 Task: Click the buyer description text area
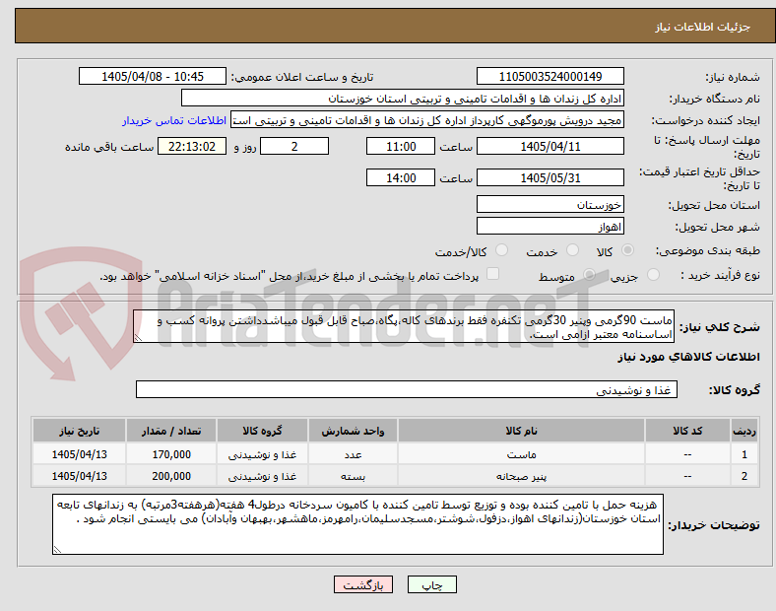357,524
